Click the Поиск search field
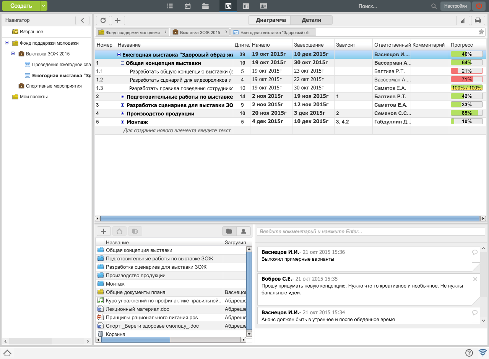This screenshot has width=489, height=359. (392, 6)
